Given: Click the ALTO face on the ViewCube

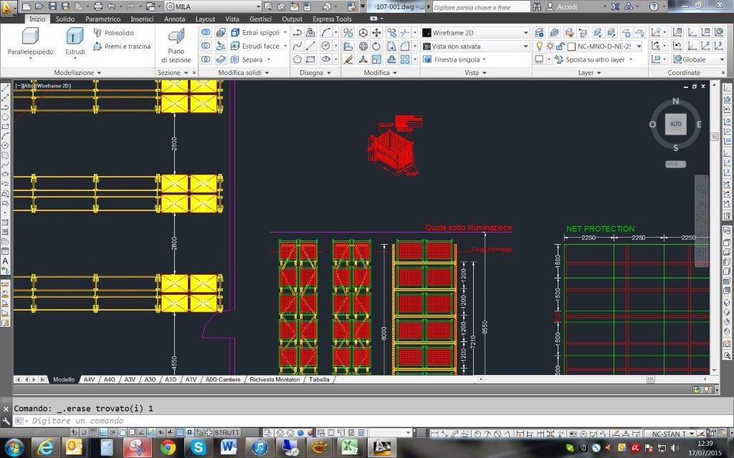Looking at the screenshot, I should (x=675, y=124).
